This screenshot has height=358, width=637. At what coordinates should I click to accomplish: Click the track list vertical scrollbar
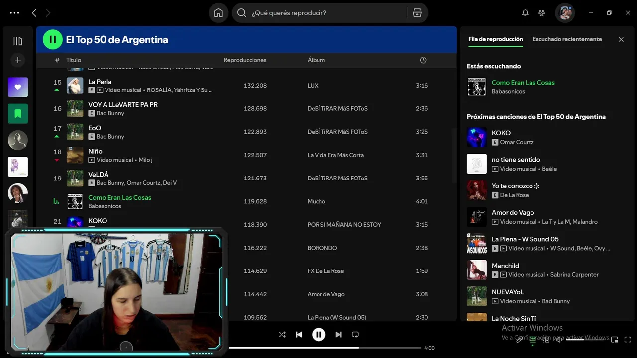453,155
